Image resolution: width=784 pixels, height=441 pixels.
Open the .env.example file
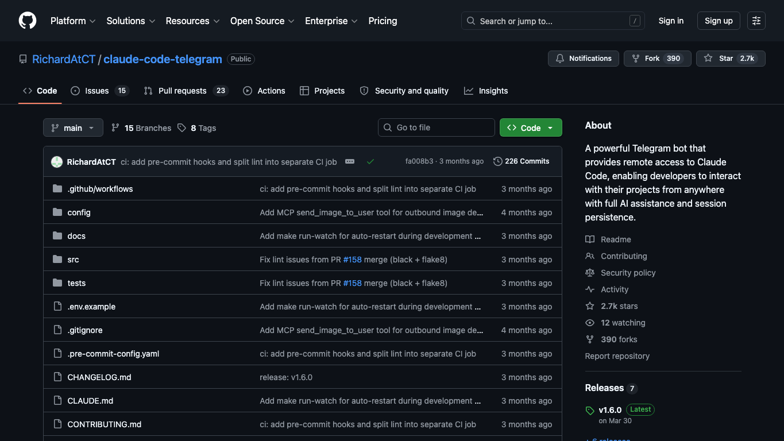click(x=91, y=307)
